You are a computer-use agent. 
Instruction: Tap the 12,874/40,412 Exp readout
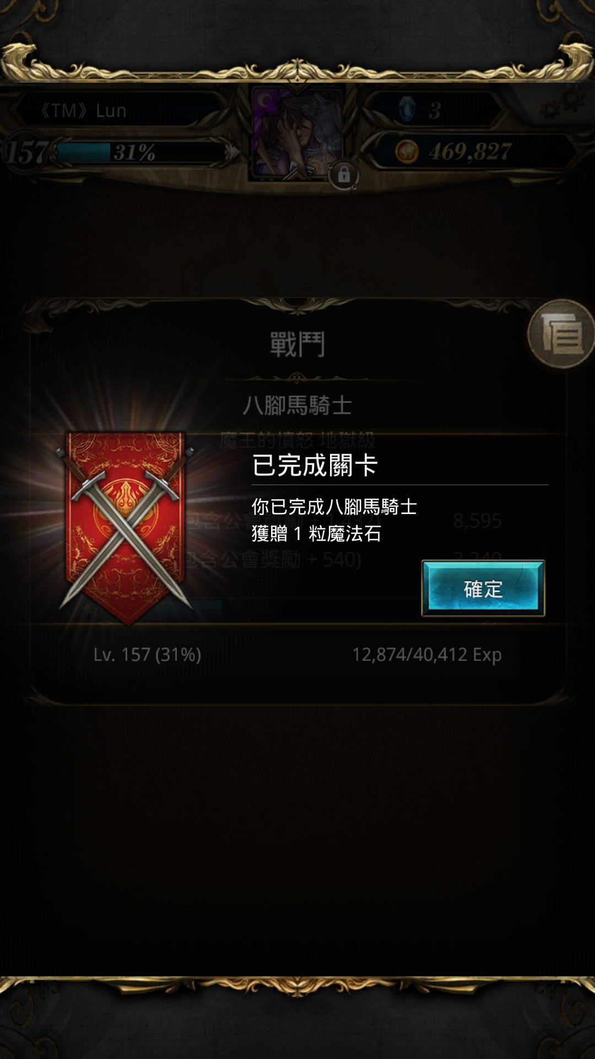click(427, 655)
